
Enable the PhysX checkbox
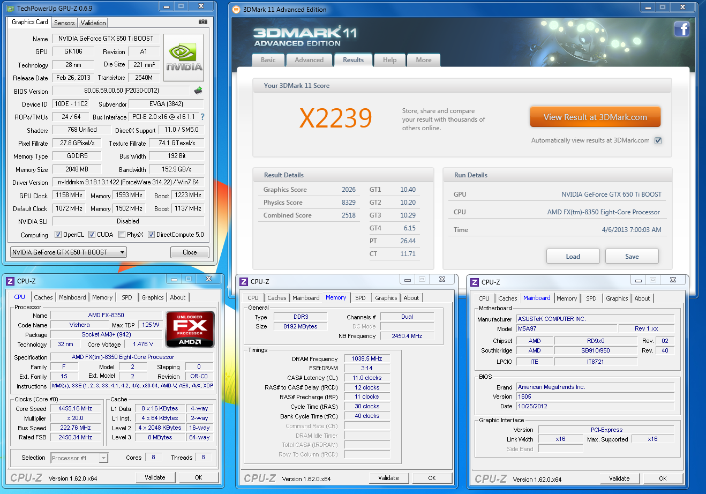[x=122, y=235]
